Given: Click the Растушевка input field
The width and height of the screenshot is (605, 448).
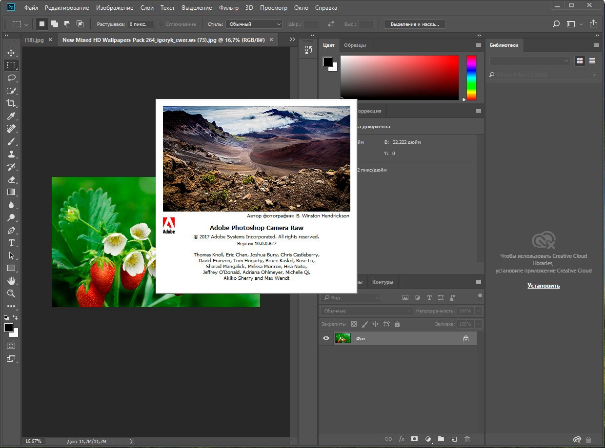Looking at the screenshot, I should coord(141,24).
